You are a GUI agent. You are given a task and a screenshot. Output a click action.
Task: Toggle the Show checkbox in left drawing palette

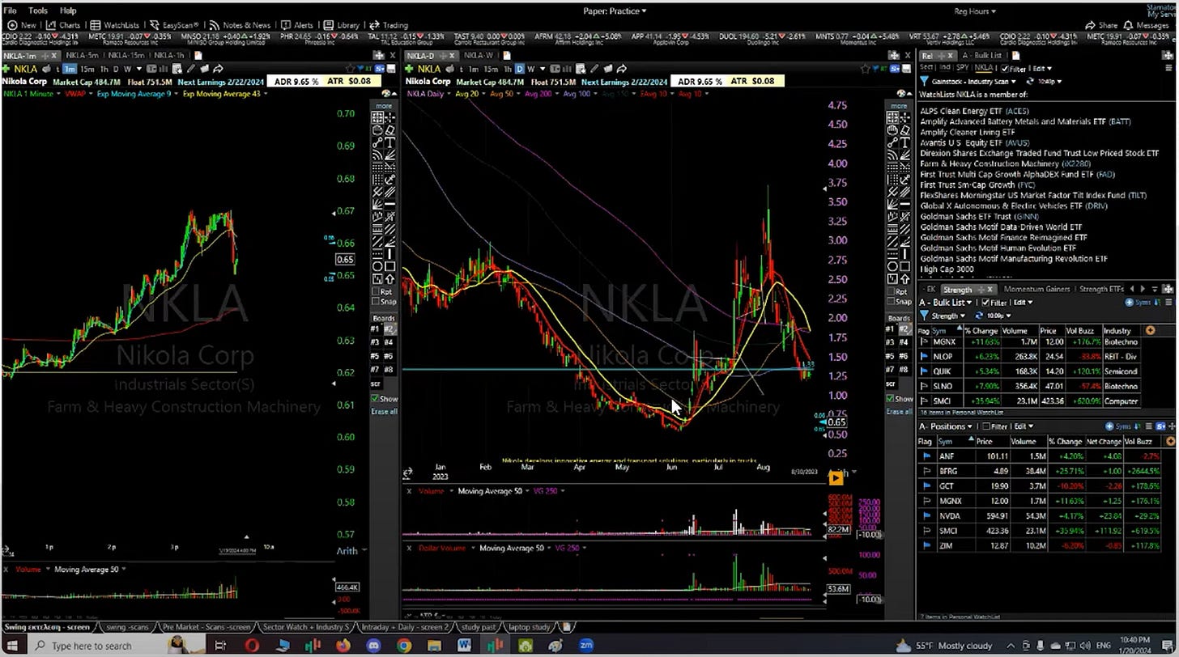click(376, 399)
